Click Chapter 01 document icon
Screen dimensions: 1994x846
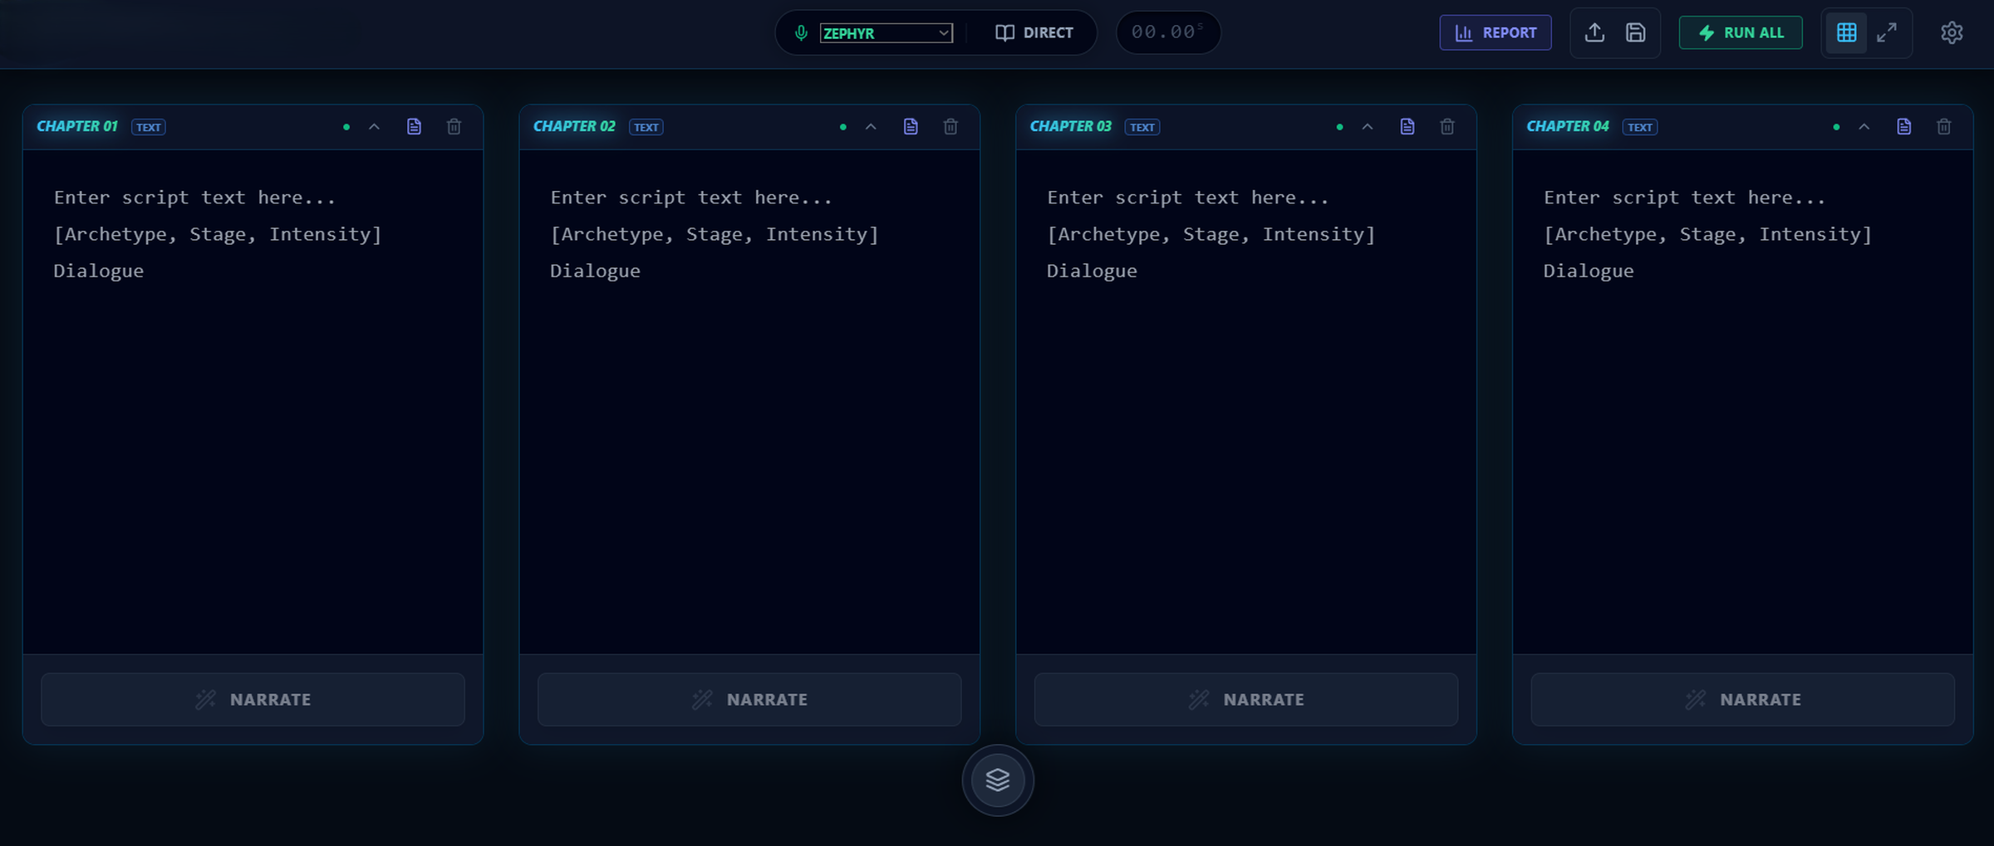click(x=414, y=126)
